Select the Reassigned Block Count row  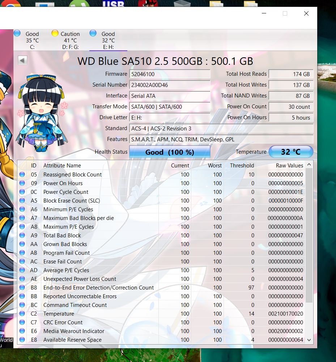(x=162, y=175)
